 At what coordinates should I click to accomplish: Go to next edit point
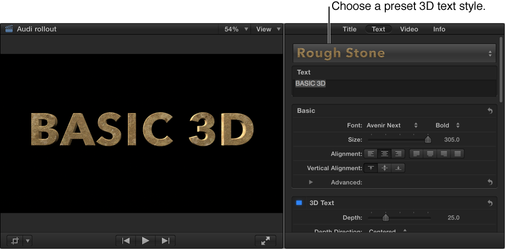tap(165, 241)
